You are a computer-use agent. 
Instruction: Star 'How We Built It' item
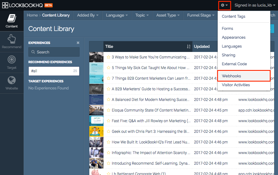109,142
